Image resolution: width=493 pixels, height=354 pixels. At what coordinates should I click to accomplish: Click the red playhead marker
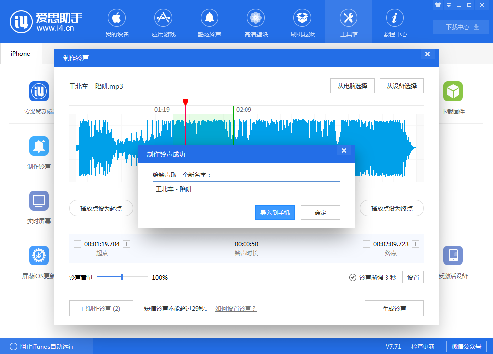pos(185,102)
